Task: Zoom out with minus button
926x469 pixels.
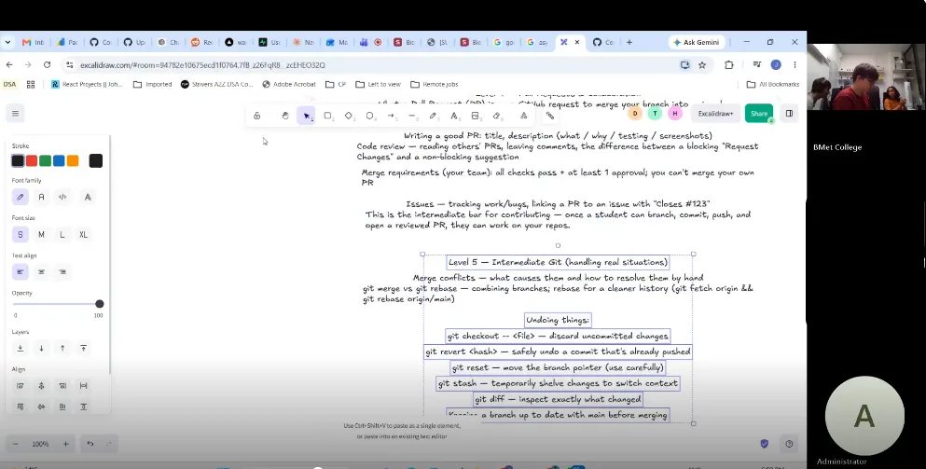Action: (15, 444)
